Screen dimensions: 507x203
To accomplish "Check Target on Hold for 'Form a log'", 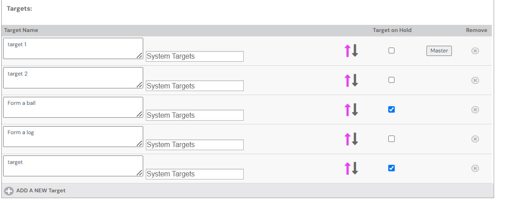I will coord(391,139).
